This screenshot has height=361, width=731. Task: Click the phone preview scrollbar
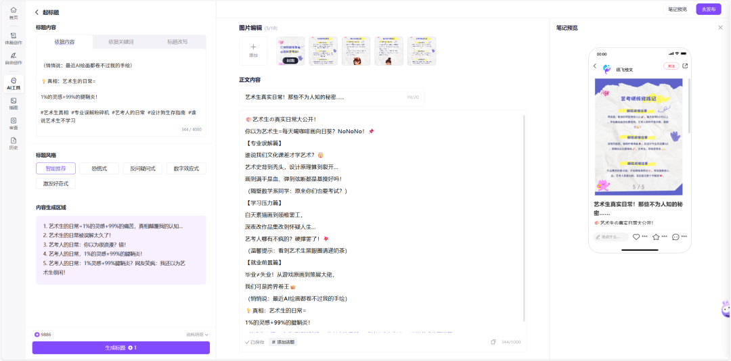click(x=689, y=107)
